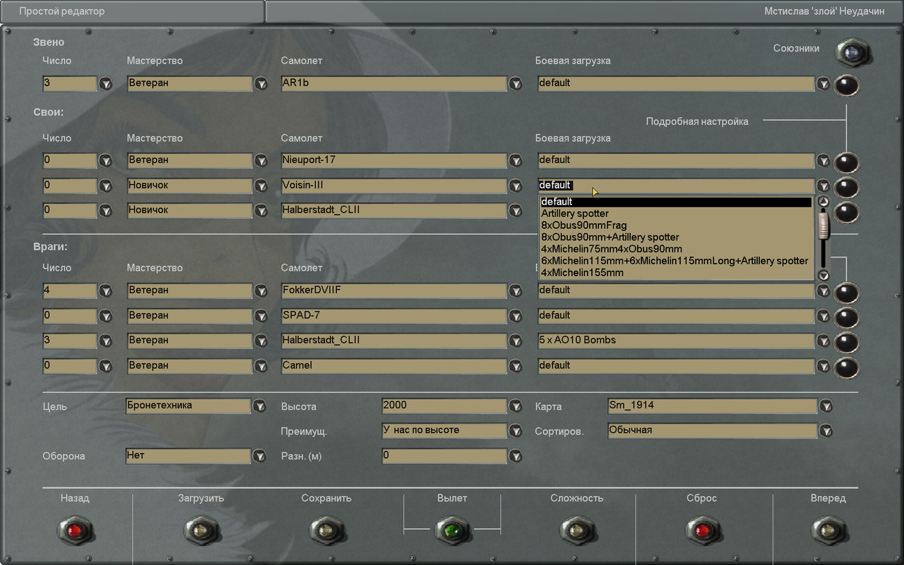The image size is (904, 565).
Task: Open the dropdown arrow beside 5 x AO10 Bombs
Action: pos(823,341)
